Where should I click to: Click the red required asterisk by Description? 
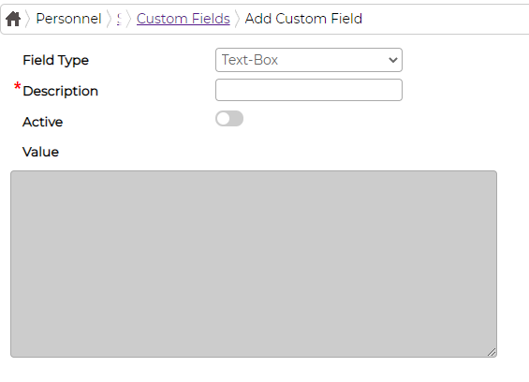coord(18,86)
